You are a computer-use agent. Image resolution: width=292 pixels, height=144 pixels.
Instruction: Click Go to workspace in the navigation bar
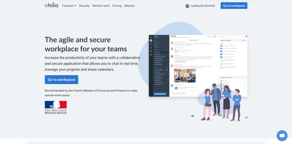(234, 5)
